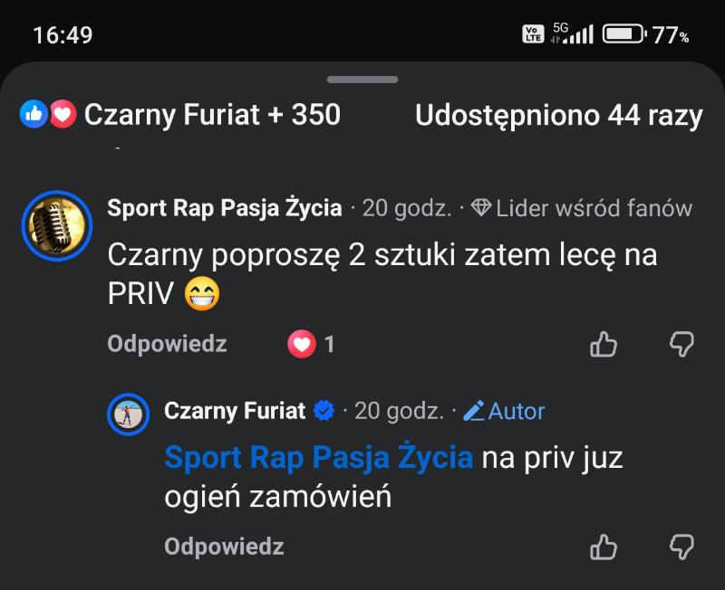Image resolution: width=725 pixels, height=590 pixels.
Task: Tap the diamond top fan badge icon
Action: coord(481,209)
